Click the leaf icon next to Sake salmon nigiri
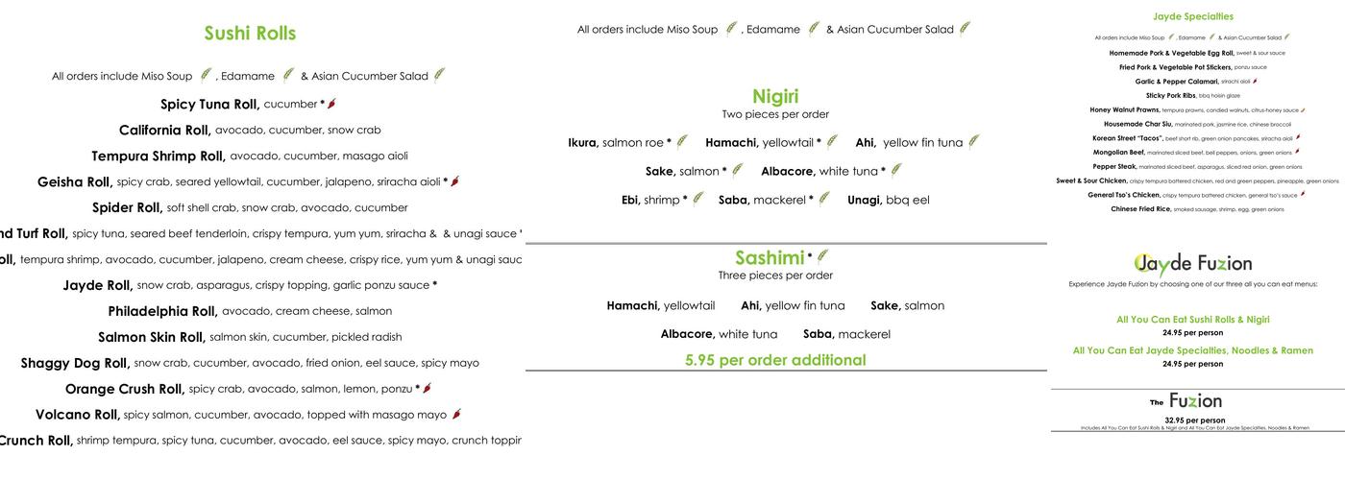This screenshot has width=1345, height=480. pyautogui.click(x=737, y=171)
